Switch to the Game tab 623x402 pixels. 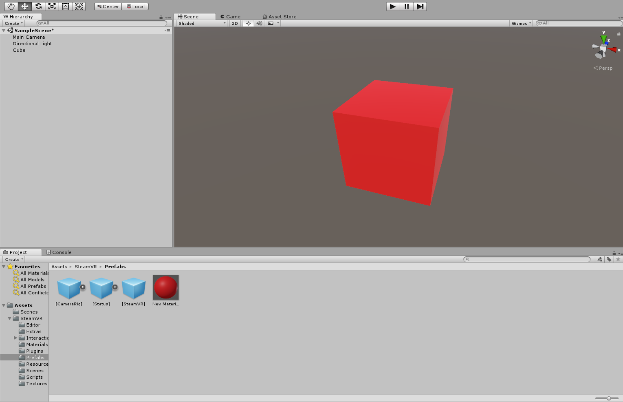pos(231,17)
